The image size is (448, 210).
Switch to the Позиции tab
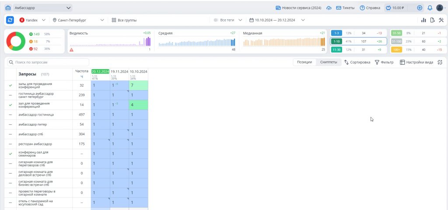point(304,62)
